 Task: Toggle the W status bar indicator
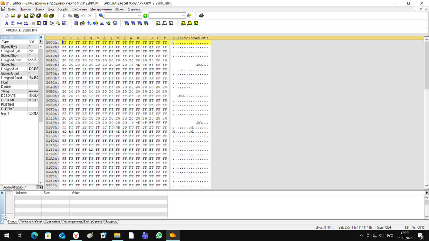[x=414, y=227]
